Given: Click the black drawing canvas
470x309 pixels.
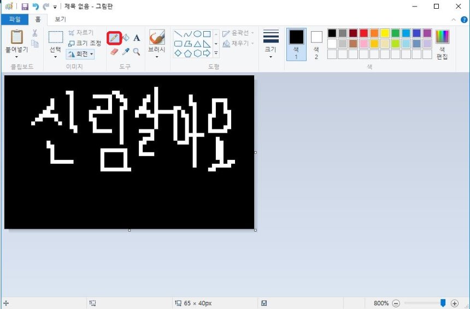Looking at the screenshot, I should (129, 152).
